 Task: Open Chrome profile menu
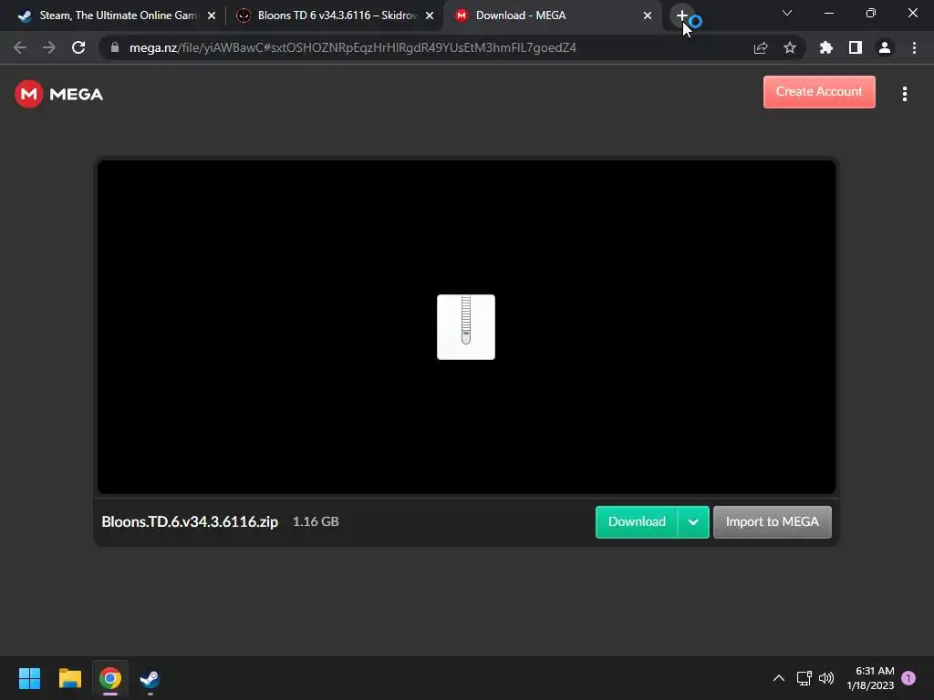[885, 47]
